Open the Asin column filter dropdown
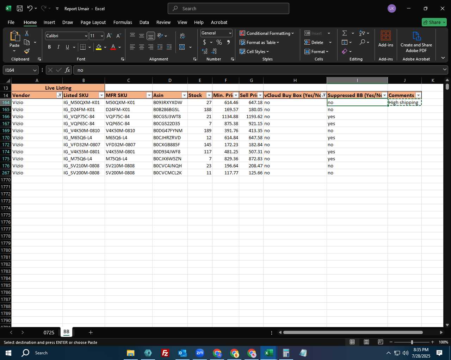The width and height of the screenshot is (451, 360). coord(184,95)
